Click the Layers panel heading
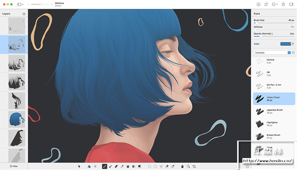 6,14
